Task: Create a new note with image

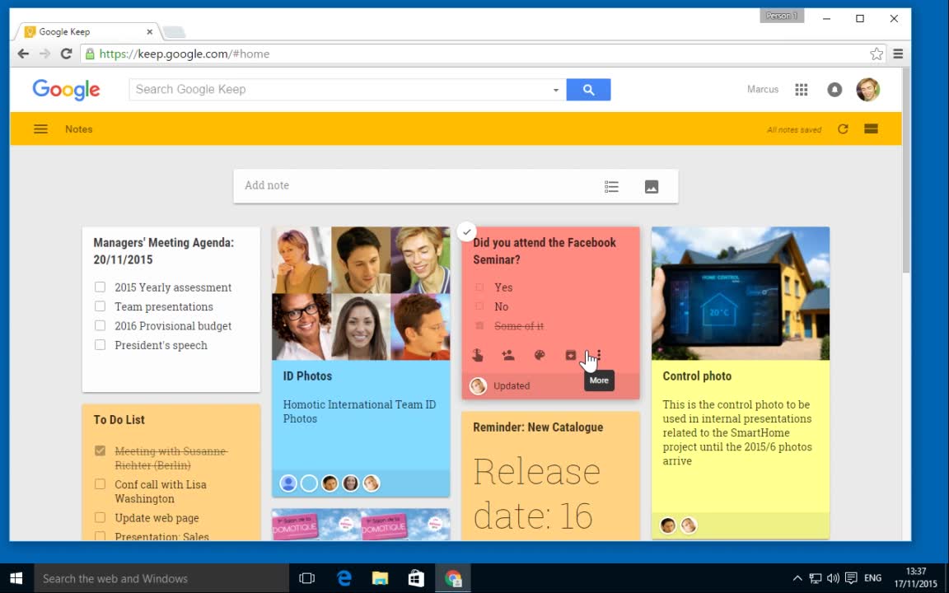Action: pos(652,187)
